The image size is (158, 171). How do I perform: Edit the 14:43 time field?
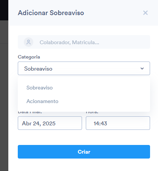(118, 123)
